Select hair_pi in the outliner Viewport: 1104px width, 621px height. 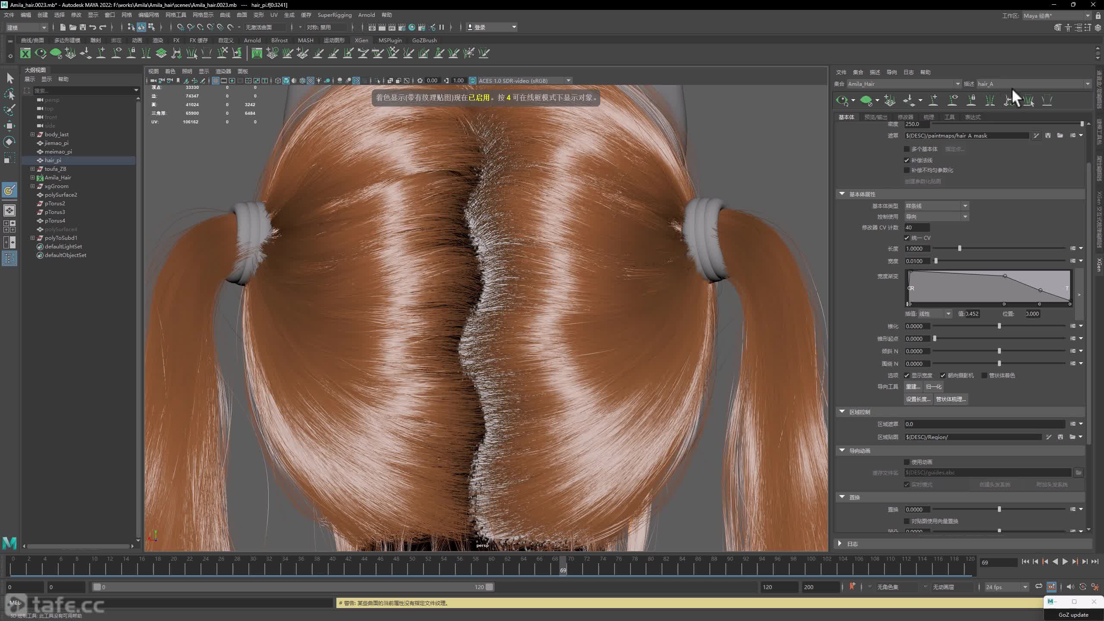tap(53, 160)
